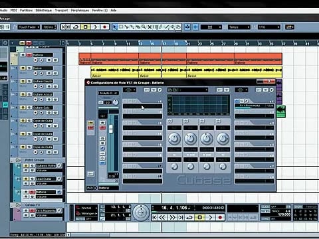This screenshot has width=319, height=239.
Task: Click the EQ curve display
Action: [199, 105]
